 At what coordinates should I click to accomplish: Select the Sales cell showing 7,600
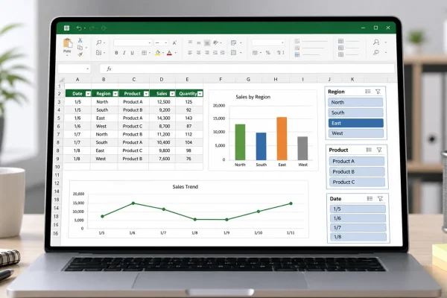coord(162,159)
